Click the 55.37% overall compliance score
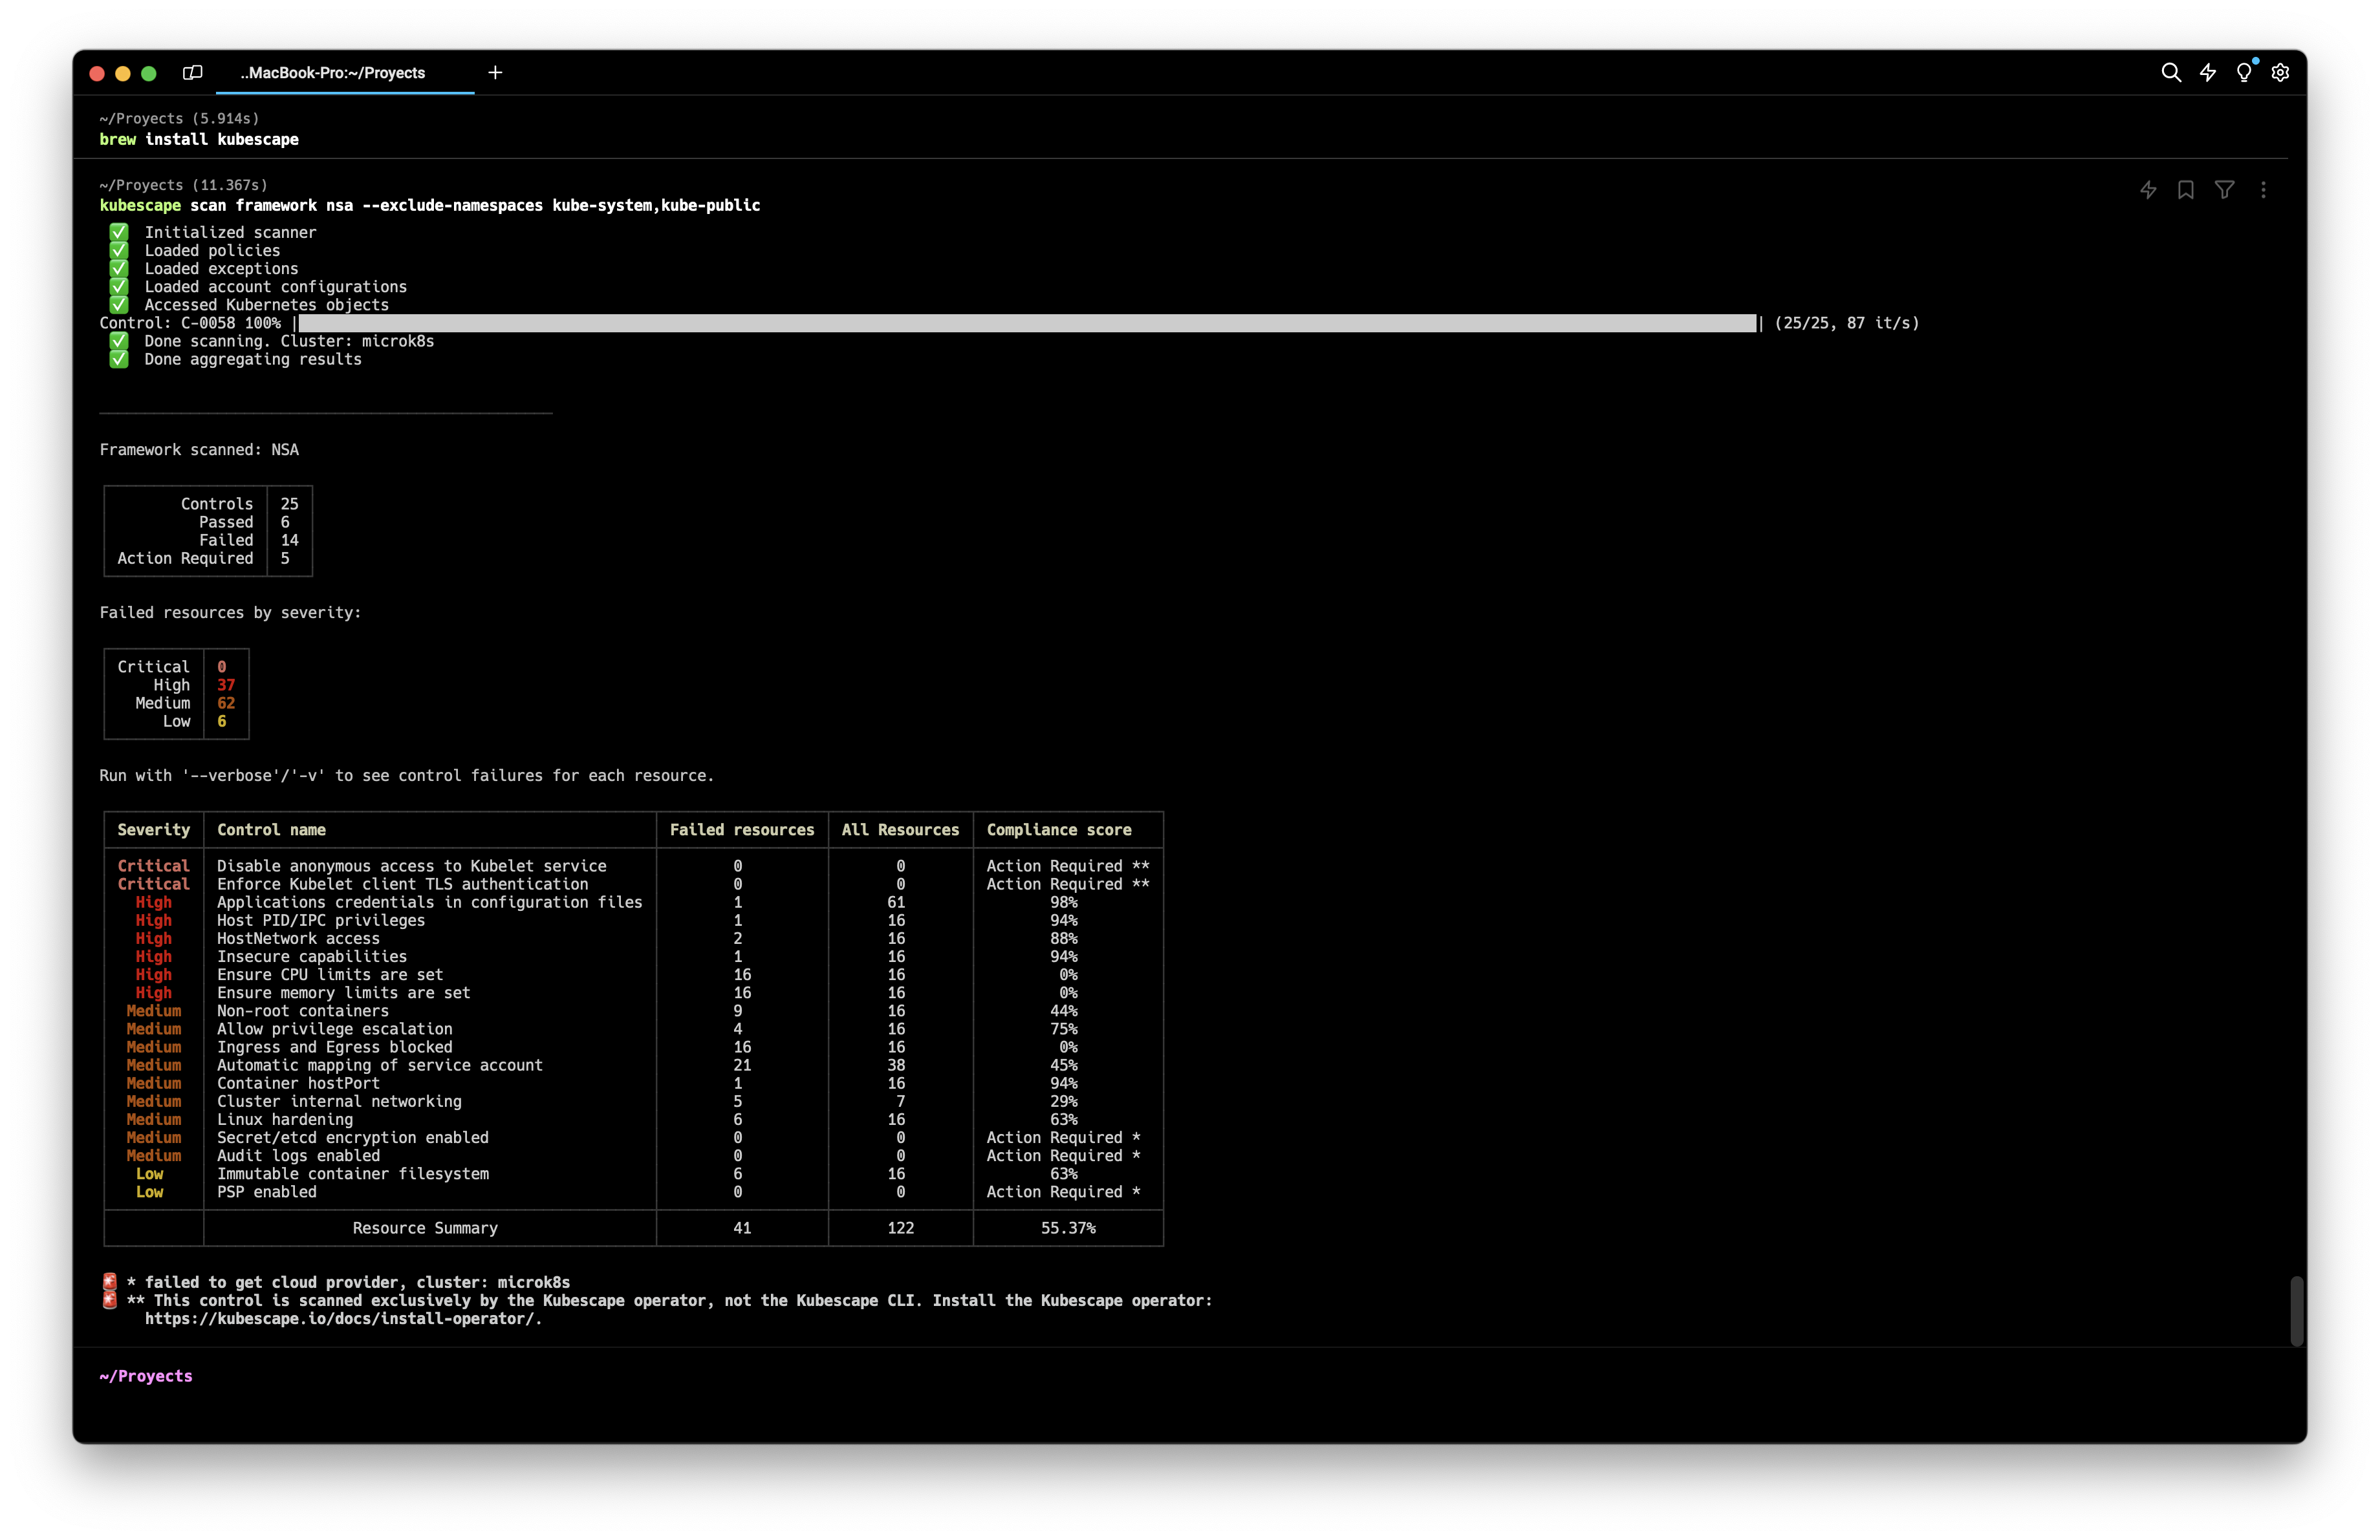This screenshot has width=2380, height=1540. click(x=1068, y=1229)
